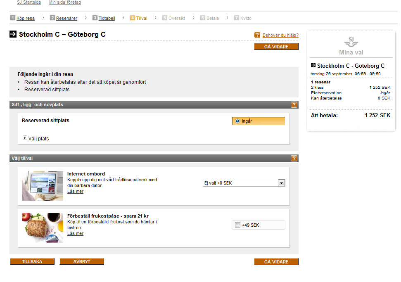Tick the +49 SEK breakfast bag checkbox
The height and width of the screenshot is (282, 401).
[x=237, y=225]
